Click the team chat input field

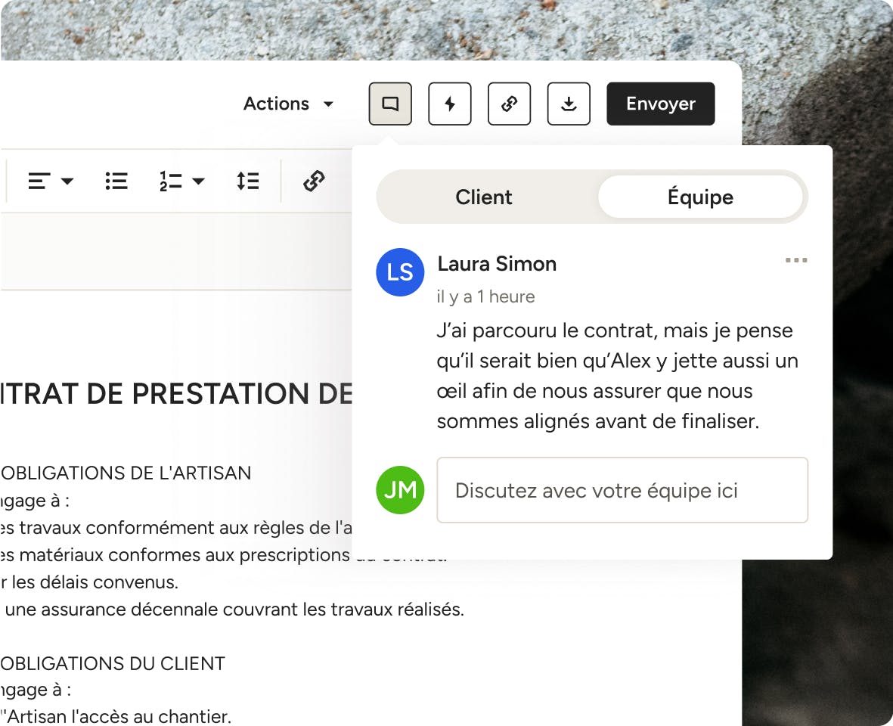tap(622, 490)
